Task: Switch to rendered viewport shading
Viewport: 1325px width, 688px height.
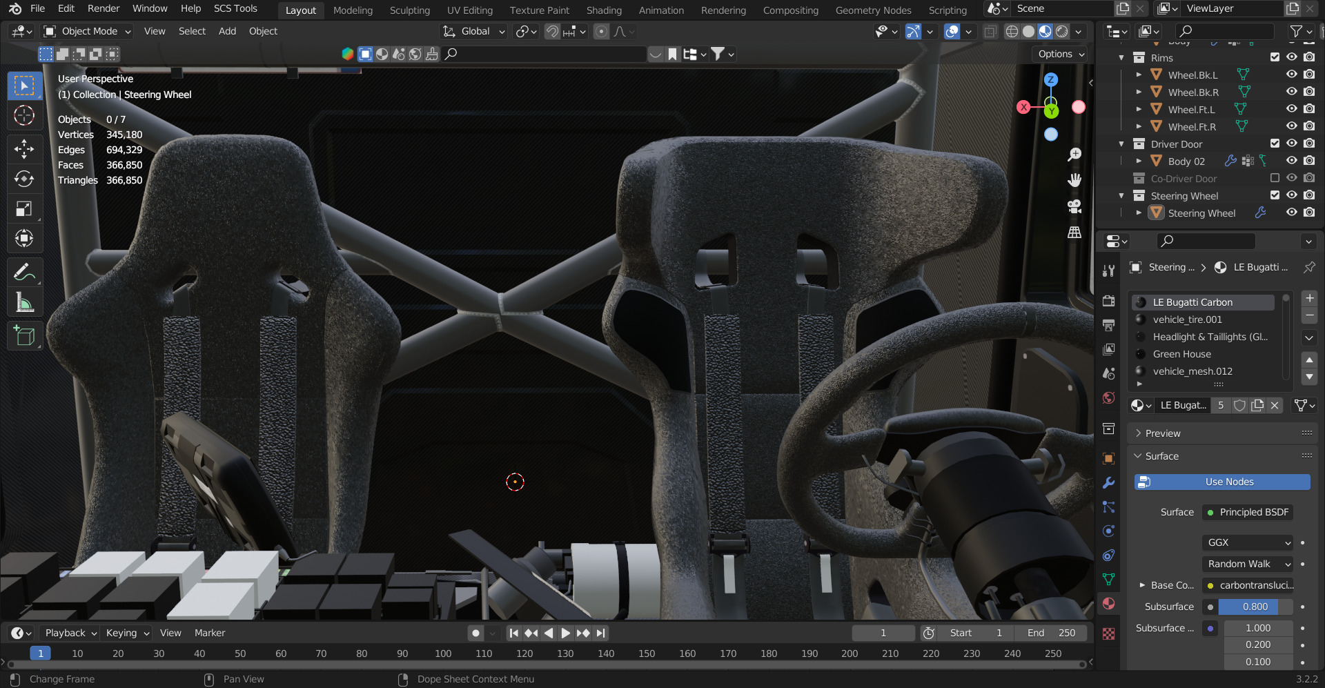Action: click(1062, 32)
